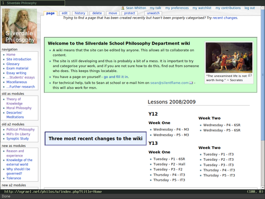Open the Glossary sidebar link
This screenshot has width=265, height=199.
[x=13, y=64]
